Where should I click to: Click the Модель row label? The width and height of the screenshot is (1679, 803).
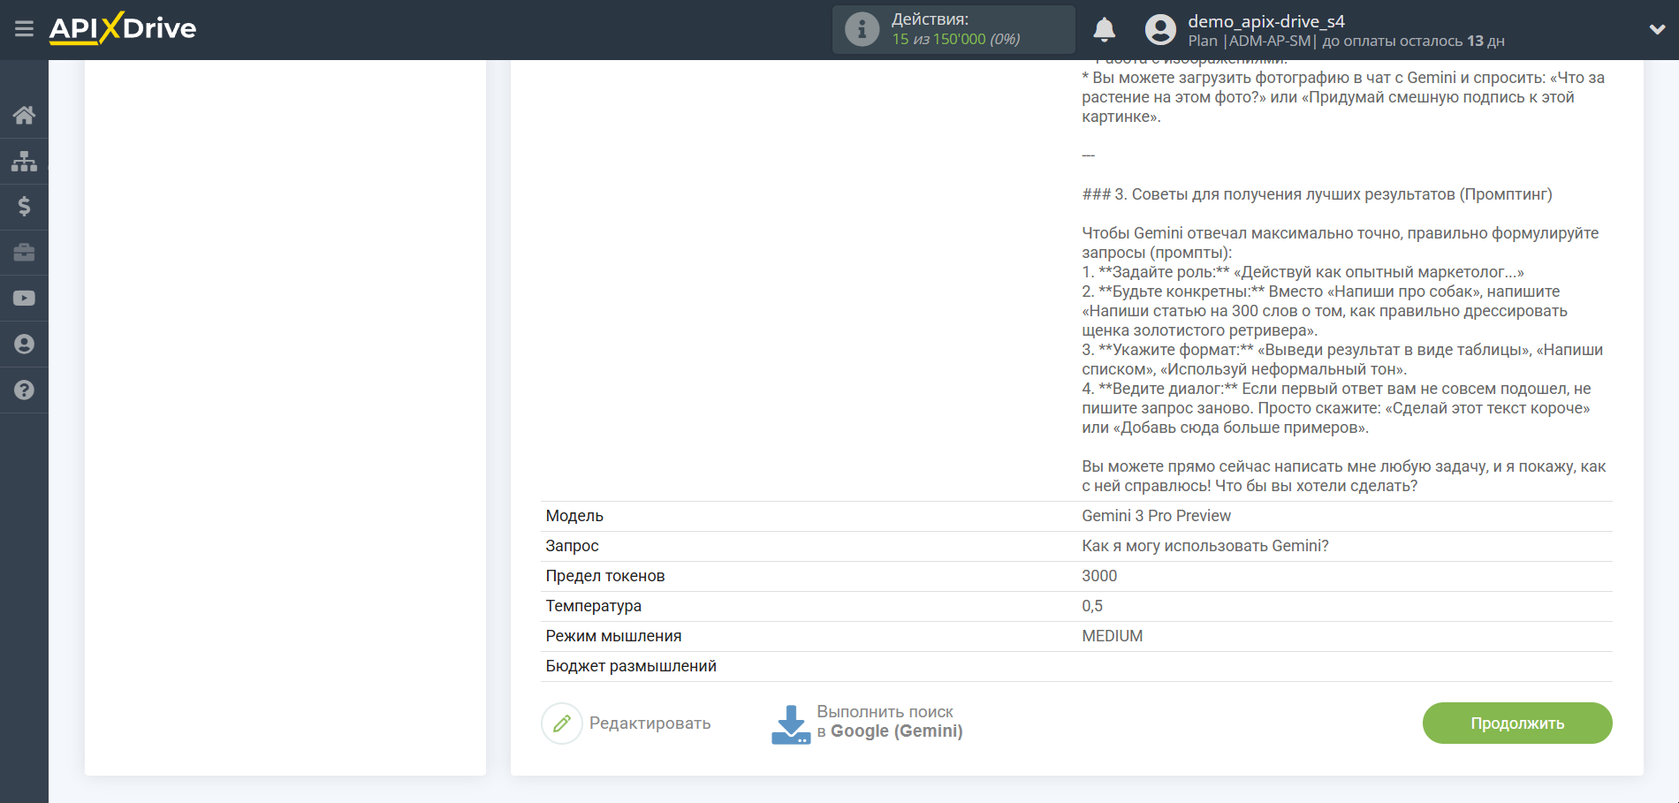click(574, 516)
